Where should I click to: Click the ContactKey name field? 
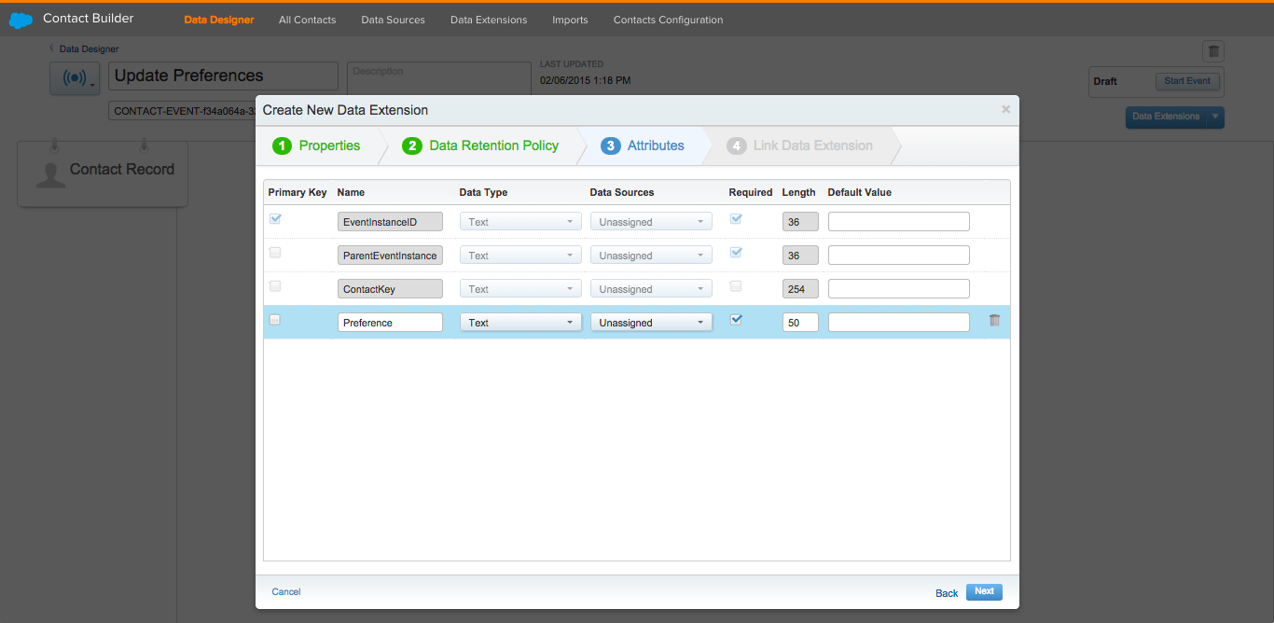(x=390, y=289)
